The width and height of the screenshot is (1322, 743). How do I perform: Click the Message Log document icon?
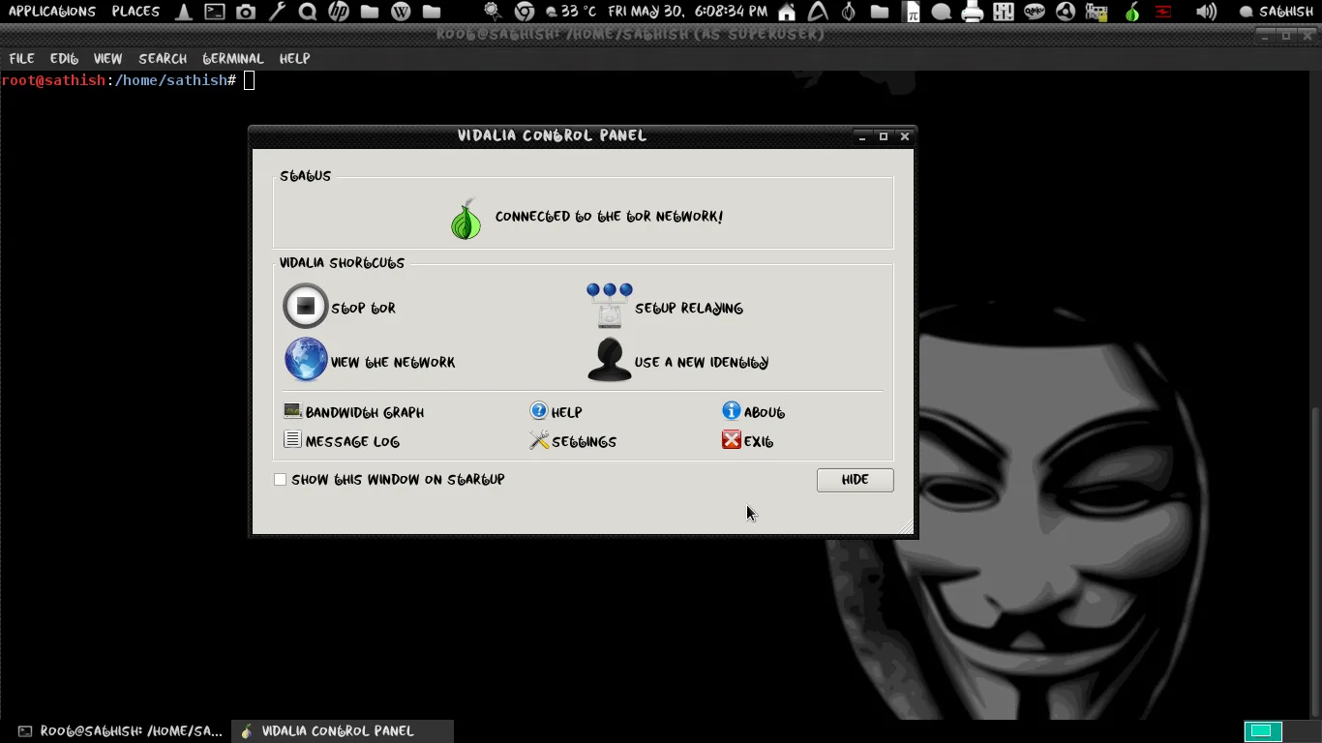click(x=293, y=440)
